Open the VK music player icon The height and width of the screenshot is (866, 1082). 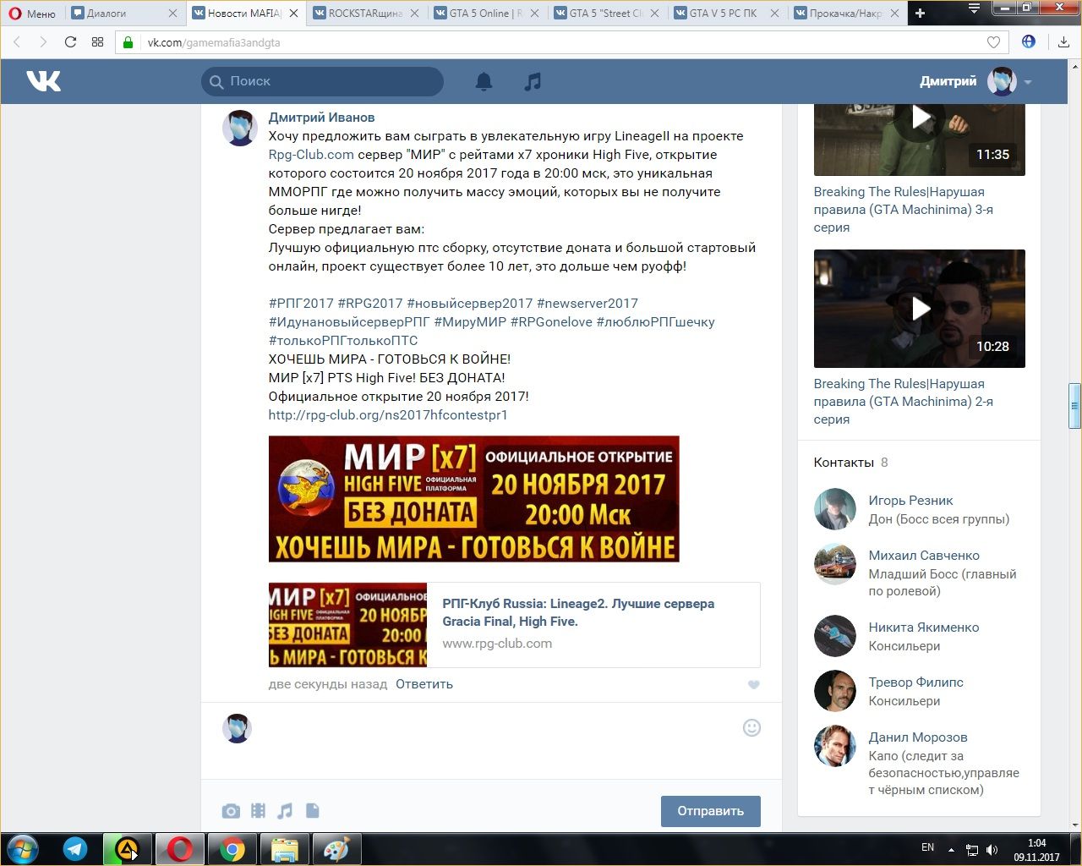click(x=533, y=81)
